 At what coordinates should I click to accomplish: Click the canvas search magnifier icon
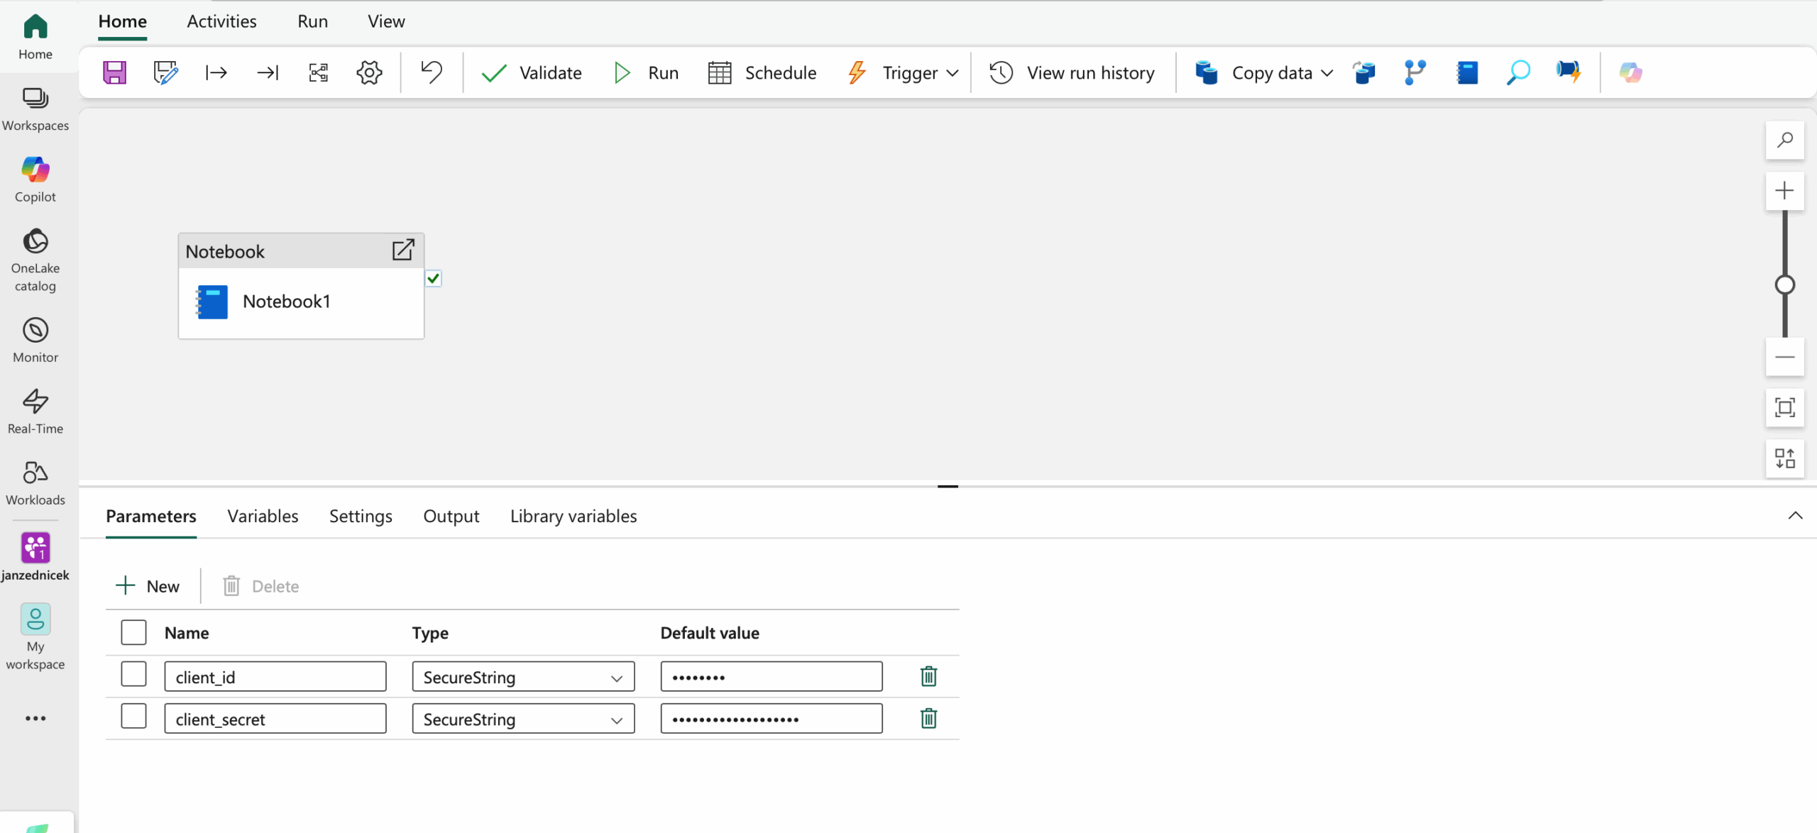[1784, 140]
